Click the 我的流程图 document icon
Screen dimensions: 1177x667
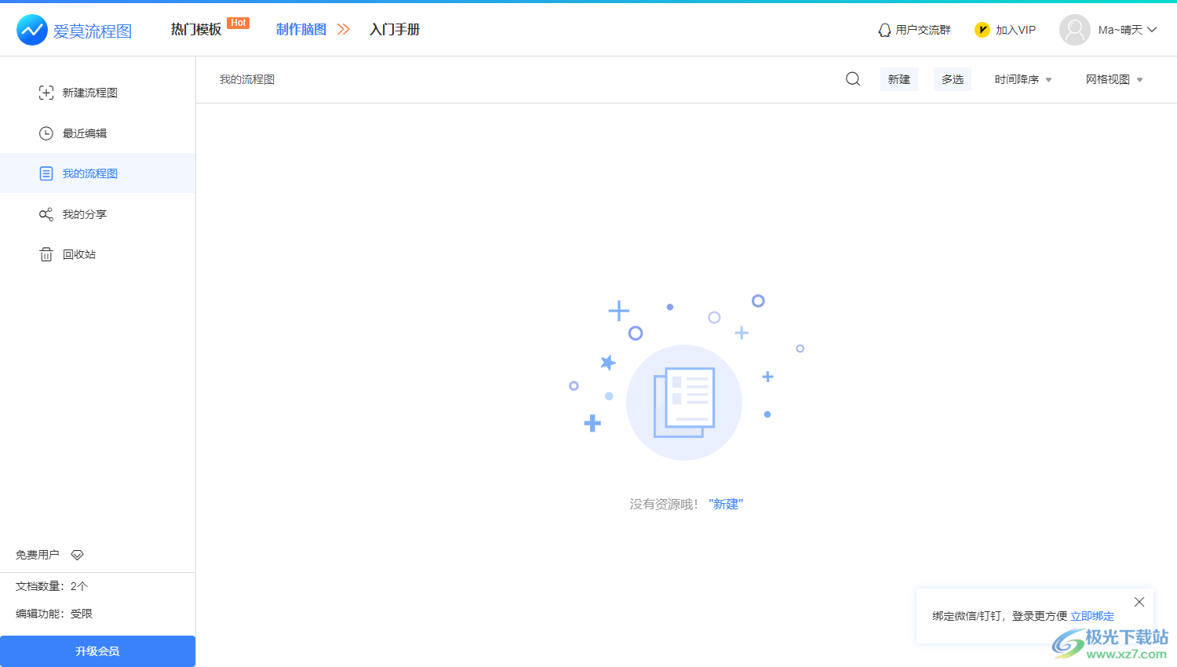click(x=46, y=173)
